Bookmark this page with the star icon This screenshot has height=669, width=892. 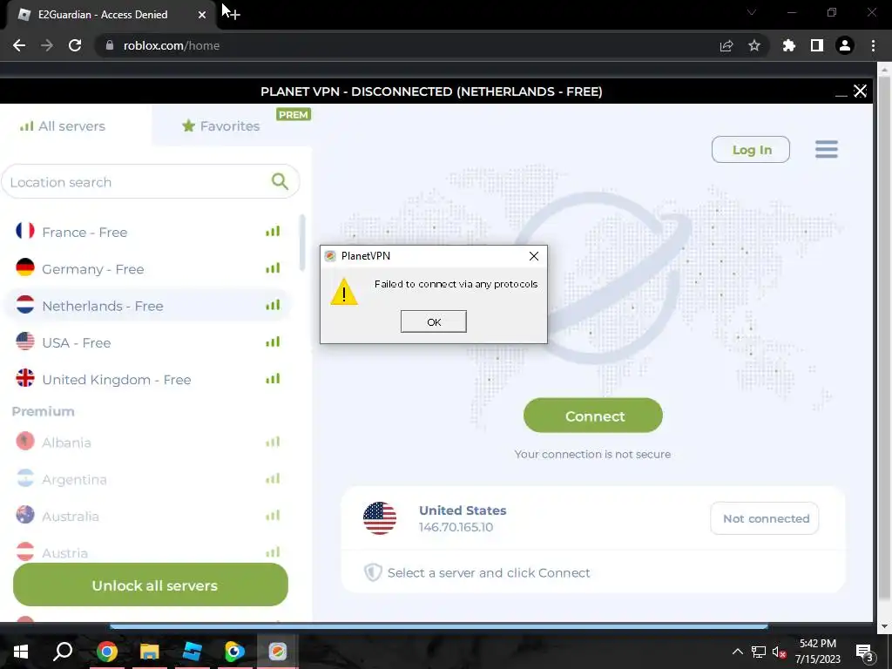tap(754, 45)
